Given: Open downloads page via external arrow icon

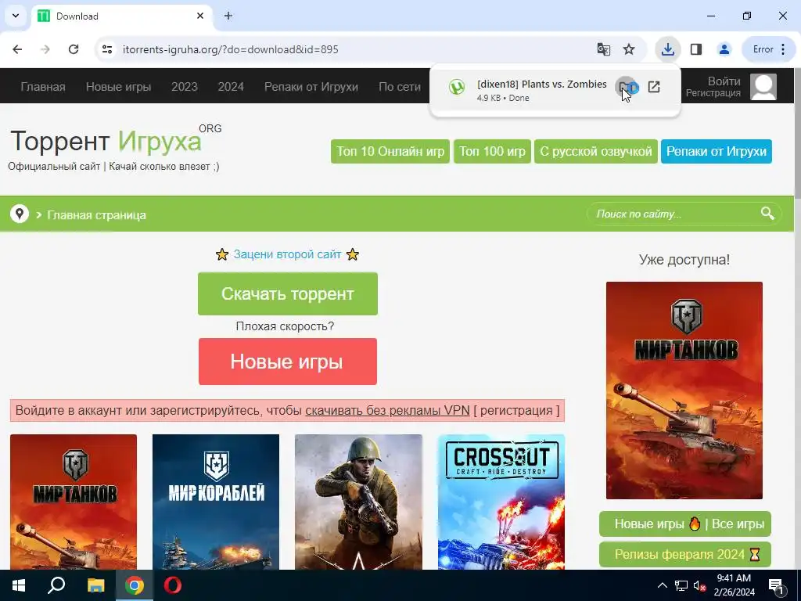Looking at the screenshot, I should point(654,87).
